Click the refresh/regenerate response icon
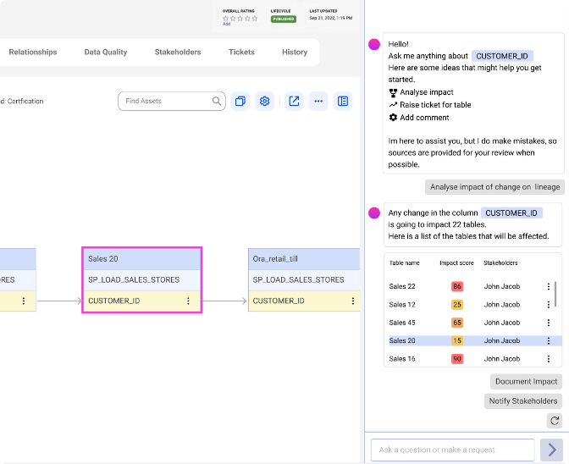The height and width of the screenshot is (464, 569). point(555,421)
